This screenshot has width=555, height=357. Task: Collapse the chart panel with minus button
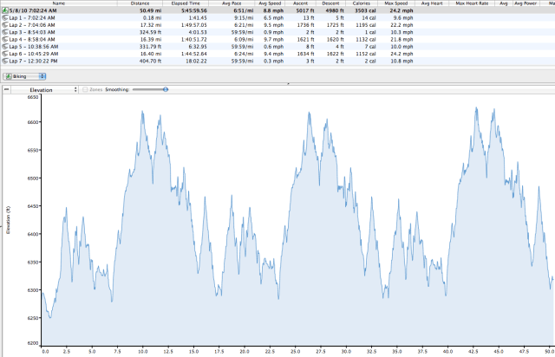point(6,89)
